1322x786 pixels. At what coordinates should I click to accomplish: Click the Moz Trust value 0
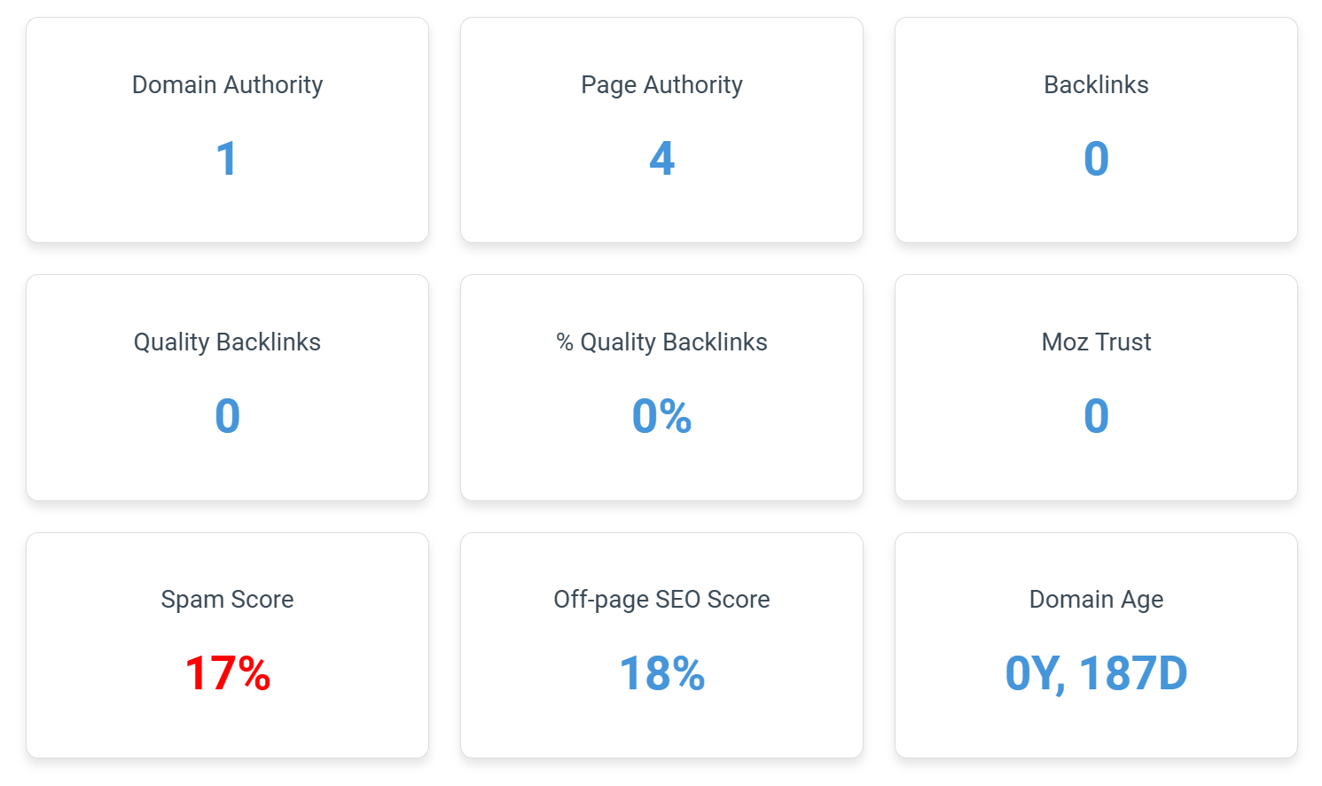pos(1096,416)
